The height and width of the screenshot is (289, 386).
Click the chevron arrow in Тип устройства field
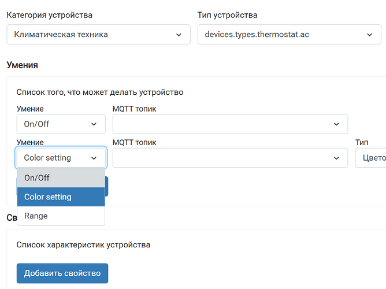point(369,35)
